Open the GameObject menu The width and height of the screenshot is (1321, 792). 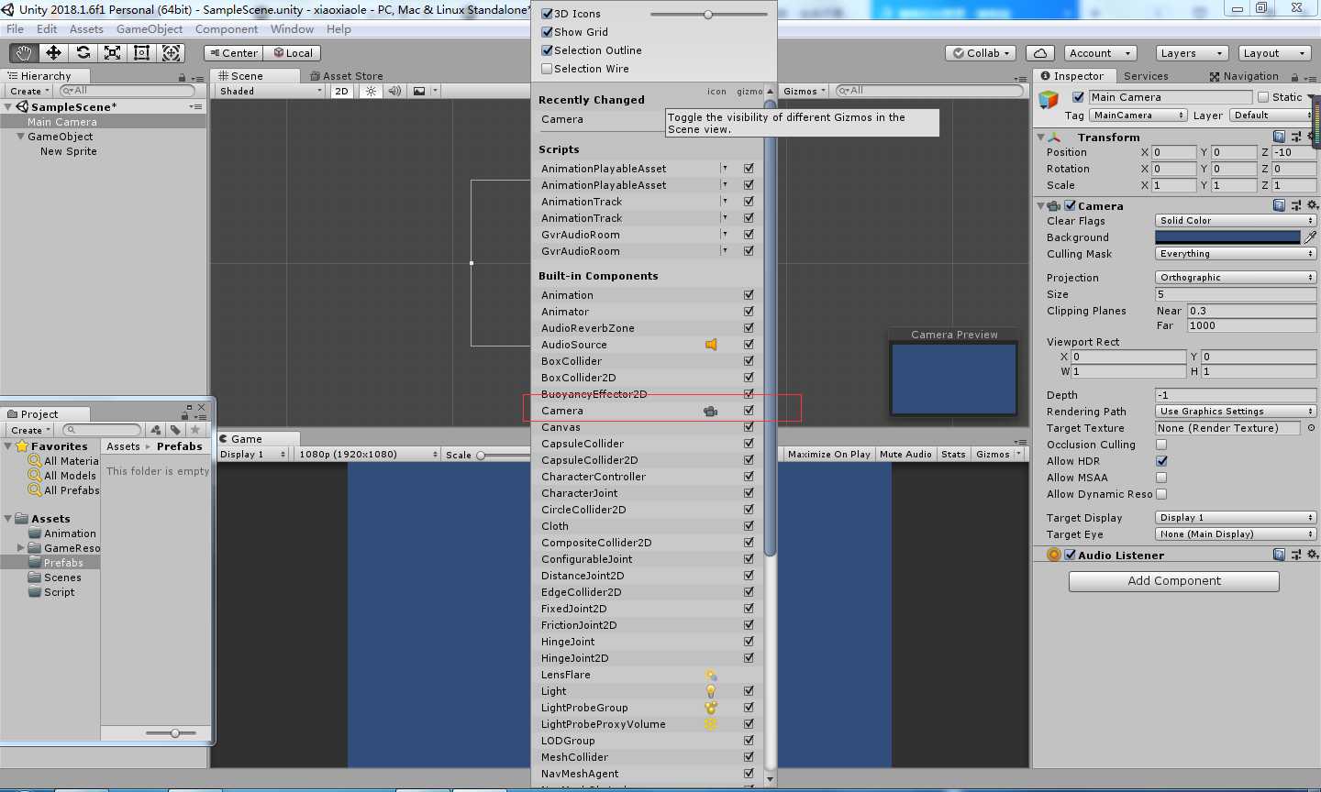pos(150,29)
